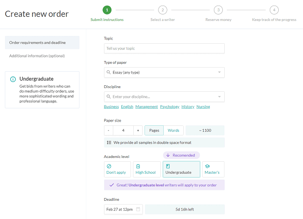This screenshot has width=303, height=219.
Task: Choose High School academic level
Action: [146, 169]
